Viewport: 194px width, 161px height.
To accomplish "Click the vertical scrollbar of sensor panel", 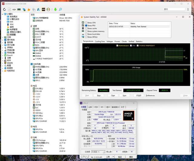I will (190, 126).
